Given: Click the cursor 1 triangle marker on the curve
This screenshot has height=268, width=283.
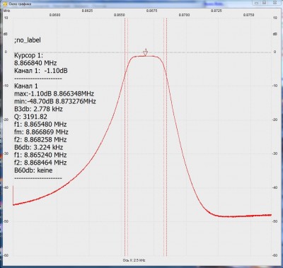Looking at the screenshot, I should [146, 53].
